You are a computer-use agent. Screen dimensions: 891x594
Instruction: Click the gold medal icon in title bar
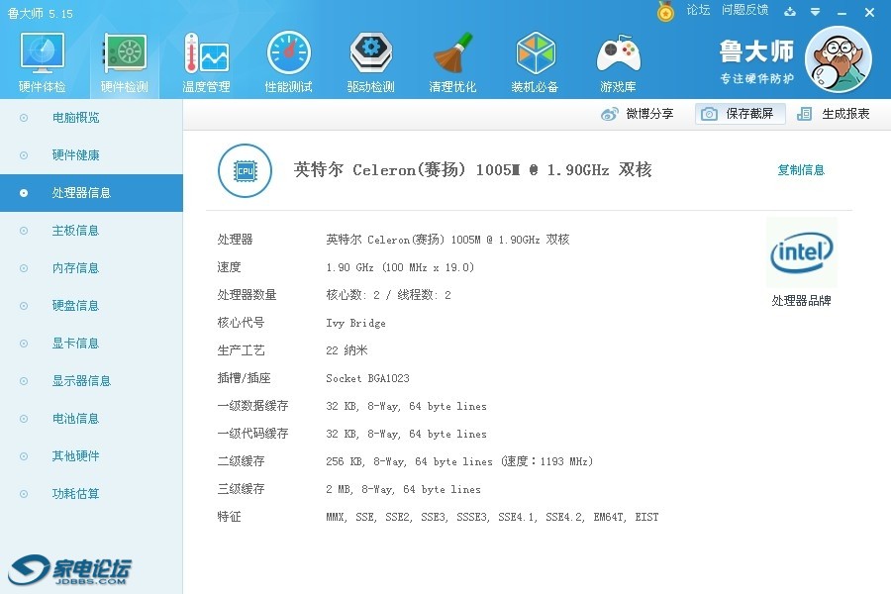tap(665, 11)
